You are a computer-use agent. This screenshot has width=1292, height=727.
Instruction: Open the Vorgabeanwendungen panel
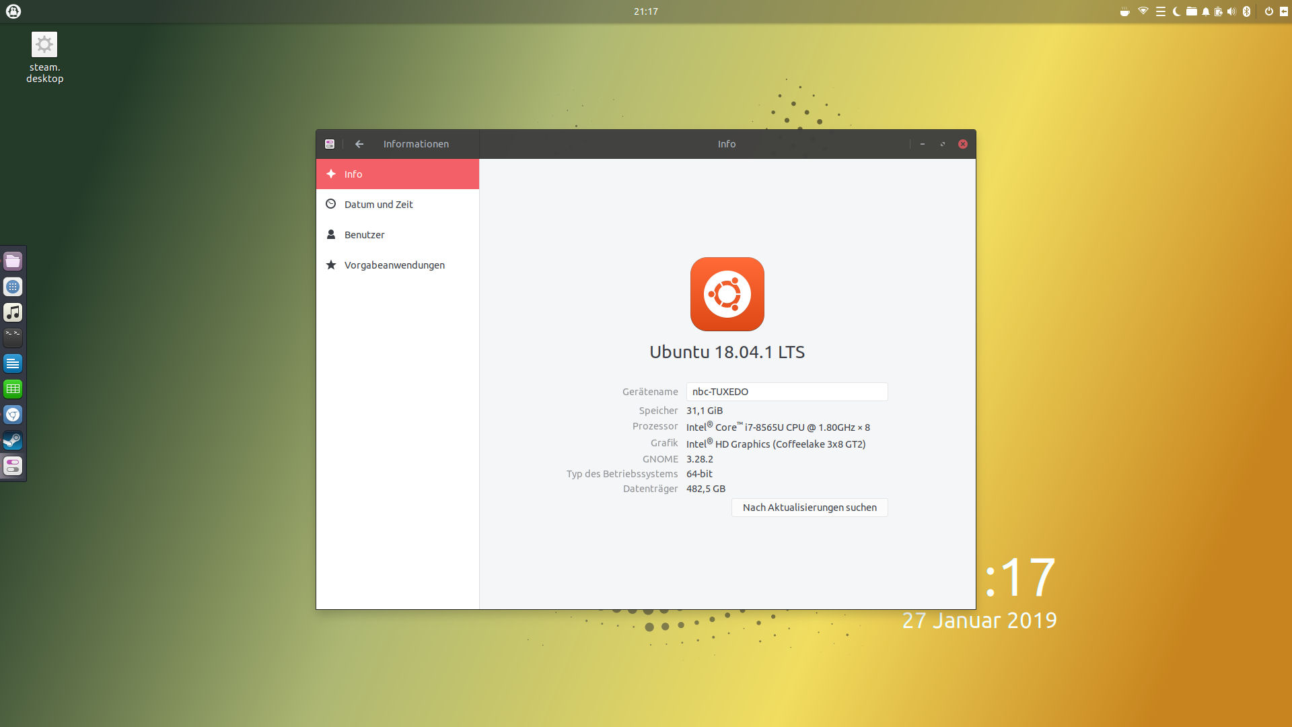click(397, 265)
